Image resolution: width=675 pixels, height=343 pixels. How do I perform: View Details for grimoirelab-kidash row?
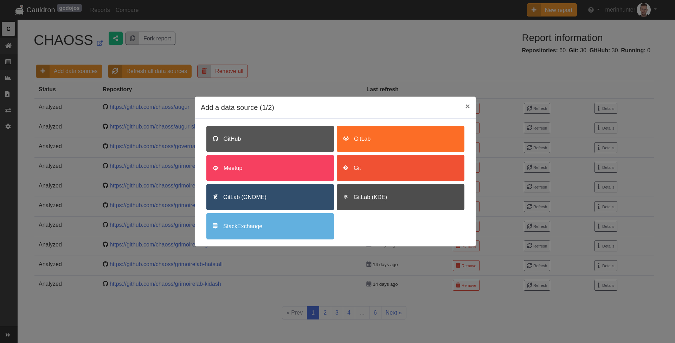(x=606, y=285)
